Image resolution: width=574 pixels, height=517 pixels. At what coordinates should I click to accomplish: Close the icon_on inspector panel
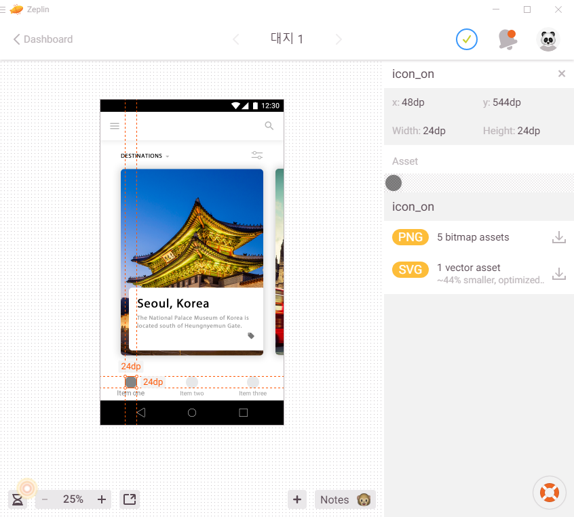(562, 74)
